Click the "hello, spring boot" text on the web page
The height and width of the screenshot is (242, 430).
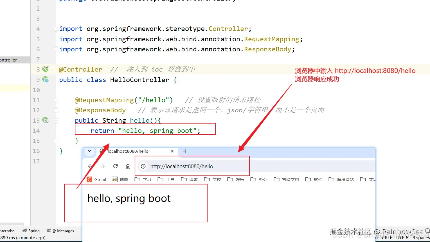pyautogui.click(x=129, y=198)
